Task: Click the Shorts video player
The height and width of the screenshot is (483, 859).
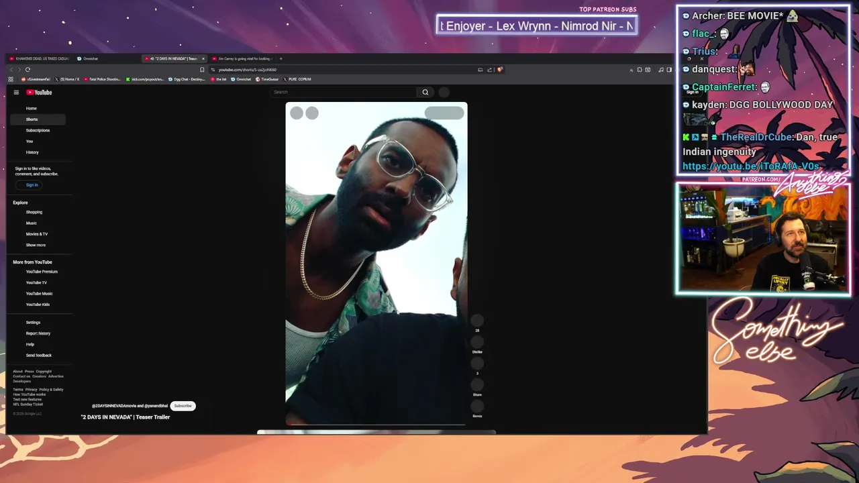Action: pos(376,263)
